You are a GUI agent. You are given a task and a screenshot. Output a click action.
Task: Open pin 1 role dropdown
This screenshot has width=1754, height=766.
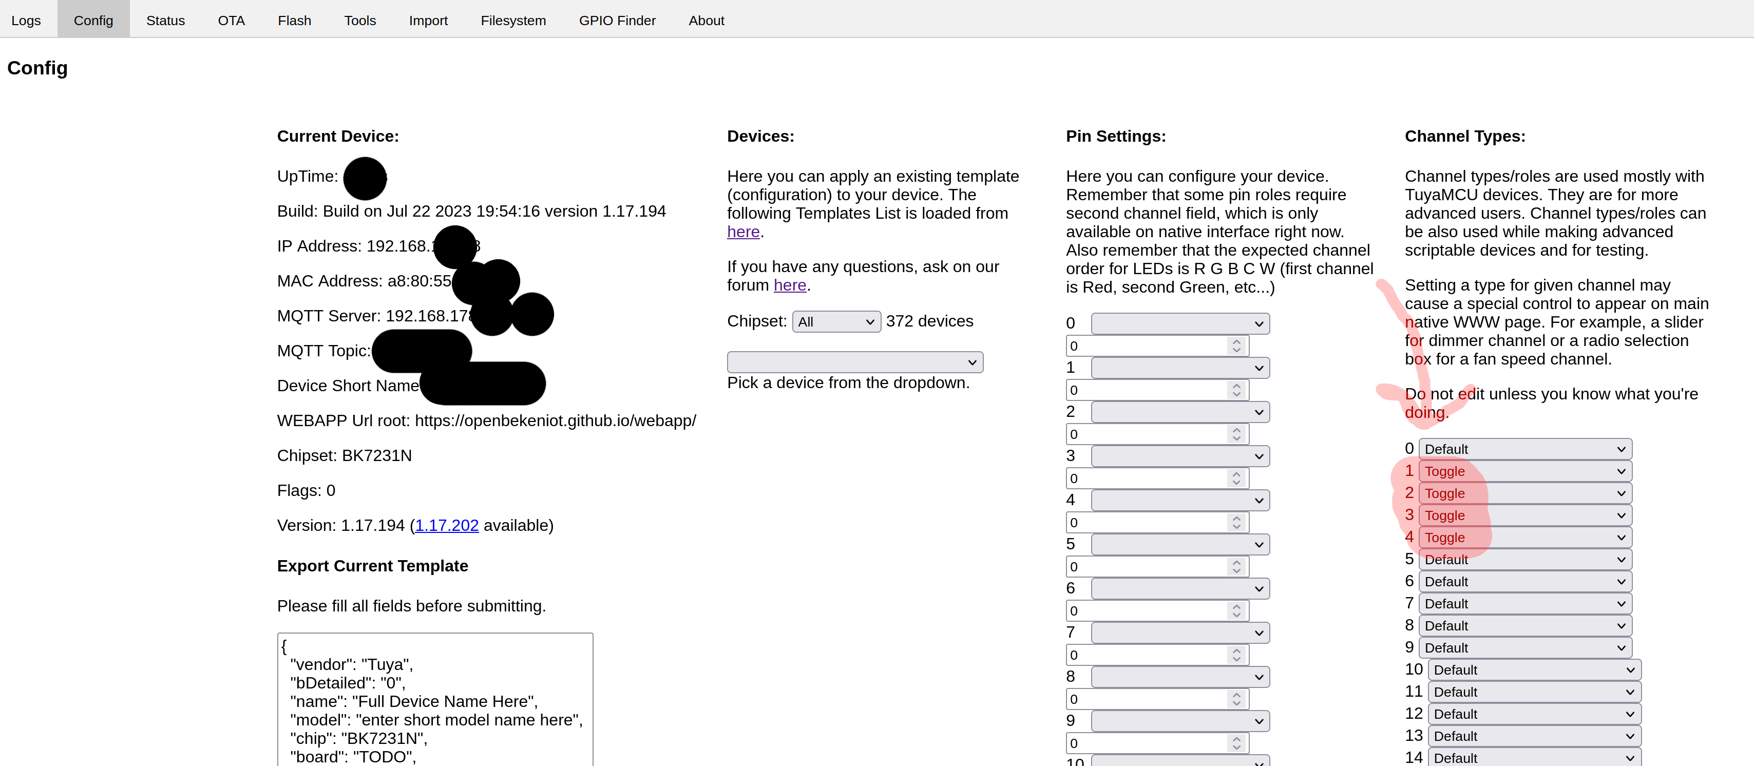point(1180,368)
